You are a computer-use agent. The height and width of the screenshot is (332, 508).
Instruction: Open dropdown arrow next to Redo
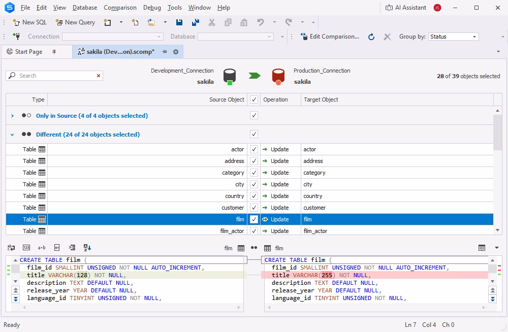point(302,22)
